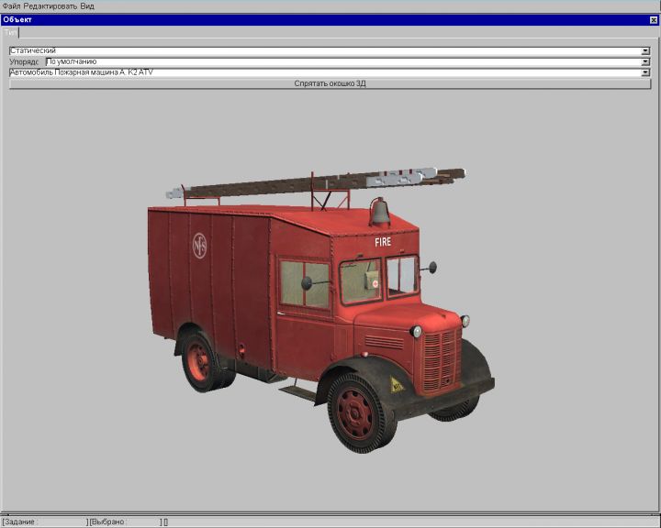The width and height of the screenshot is (661, 528).
Task: Expand the По умолчанию sorting dropdown
Action: (x=645, y=61)
